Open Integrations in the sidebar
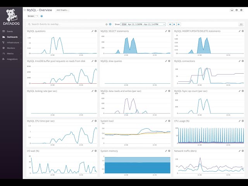The image size is (248, 186). tap(12, 59)
